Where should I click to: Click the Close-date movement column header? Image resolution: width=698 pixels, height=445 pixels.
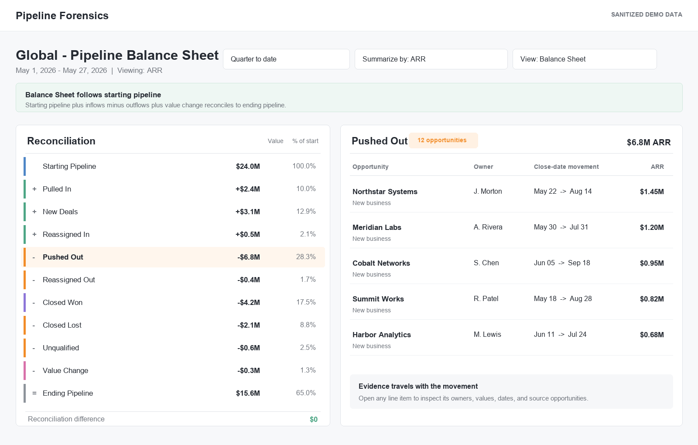(x=566, y=167)
